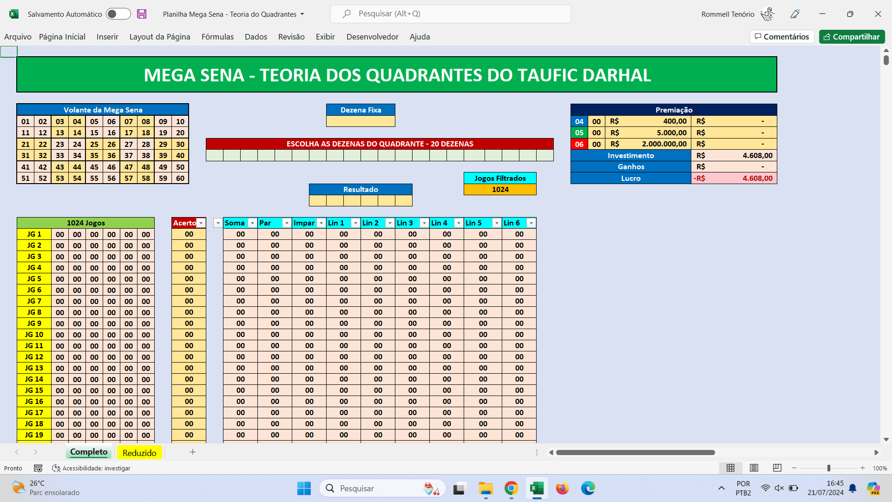The width and height of the screenshot is (892, 502).
Task: Open the Windows Start button
Action: pyautogui.click(x=304, y=489)
